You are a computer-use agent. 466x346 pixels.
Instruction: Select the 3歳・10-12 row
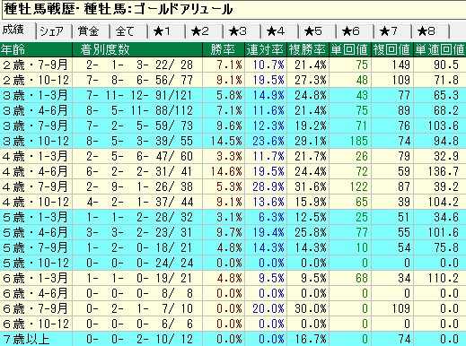pyautogui.click(x=233, y=141)
